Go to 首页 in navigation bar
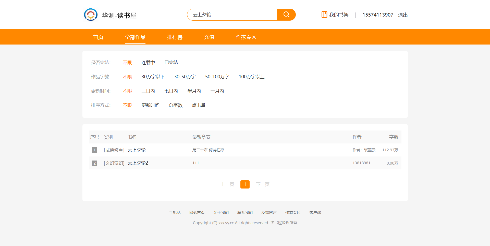Screen dimensions: 490x246 pos(98,37)
